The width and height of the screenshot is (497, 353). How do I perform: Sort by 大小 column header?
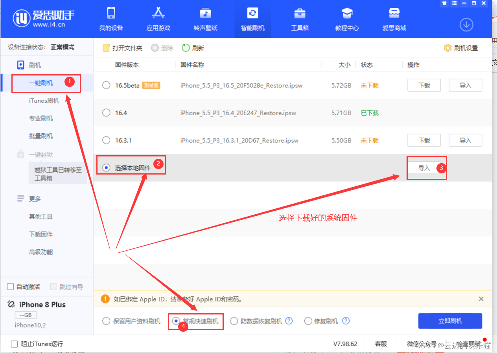pyautogui.click(x=344, y=65)
